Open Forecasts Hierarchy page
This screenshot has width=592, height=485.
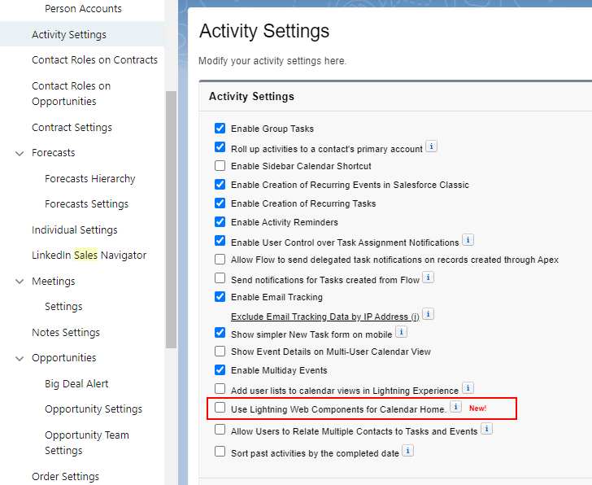pyautogui.click(x=89, y=178)
